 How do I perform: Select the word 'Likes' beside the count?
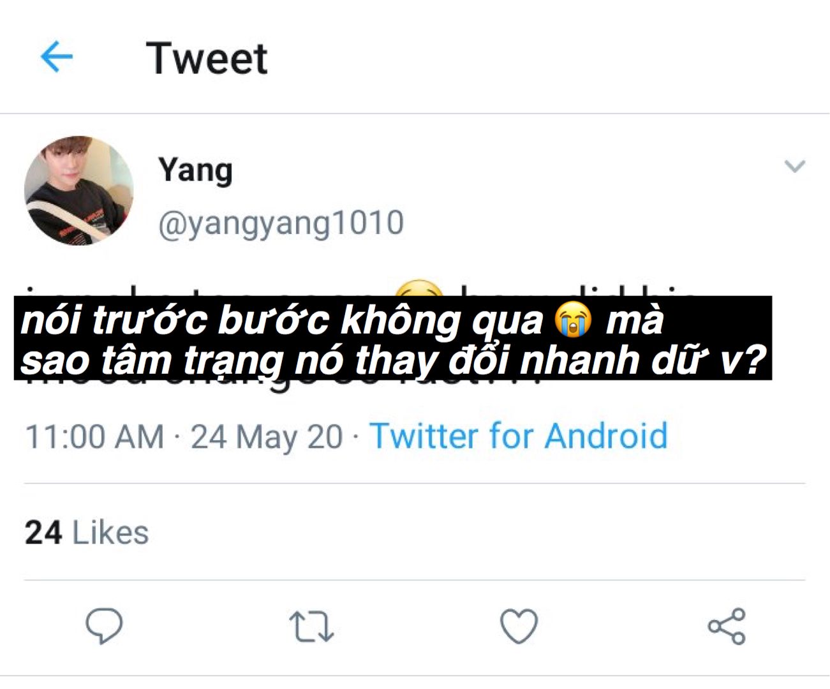pos(110,533)
